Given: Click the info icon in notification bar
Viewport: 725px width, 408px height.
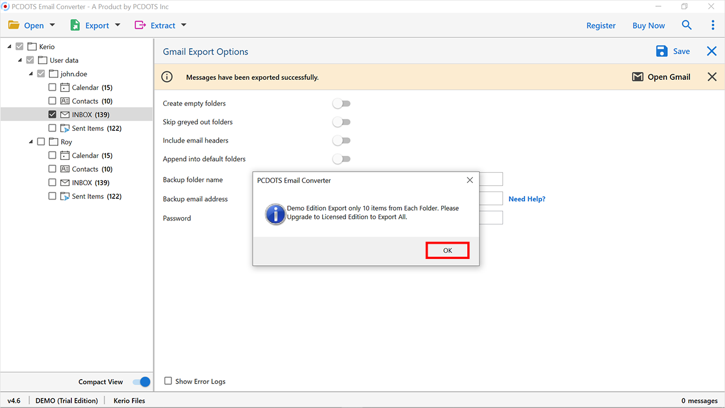Looking at the screenshot, I should coord(167,77).
